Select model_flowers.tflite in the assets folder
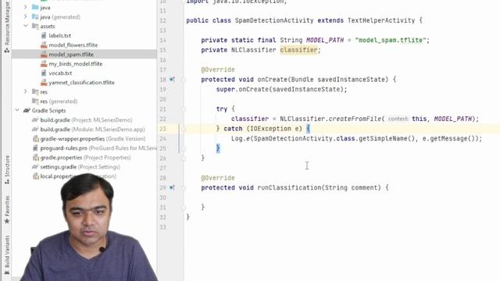 click(x=73, y=45)
